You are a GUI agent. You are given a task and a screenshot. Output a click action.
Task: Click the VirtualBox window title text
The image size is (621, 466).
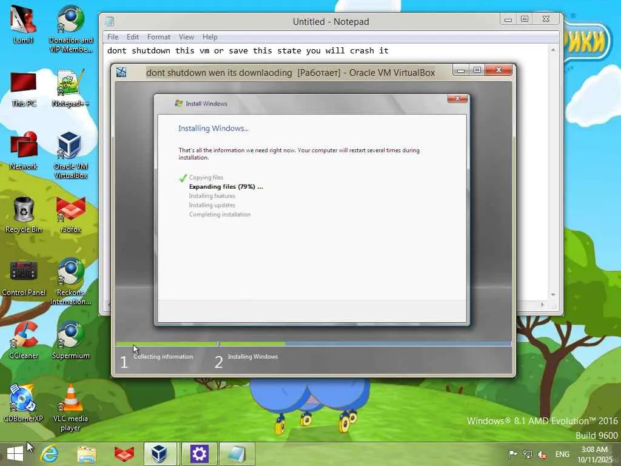pyautogui.click(x=290, y=73)
